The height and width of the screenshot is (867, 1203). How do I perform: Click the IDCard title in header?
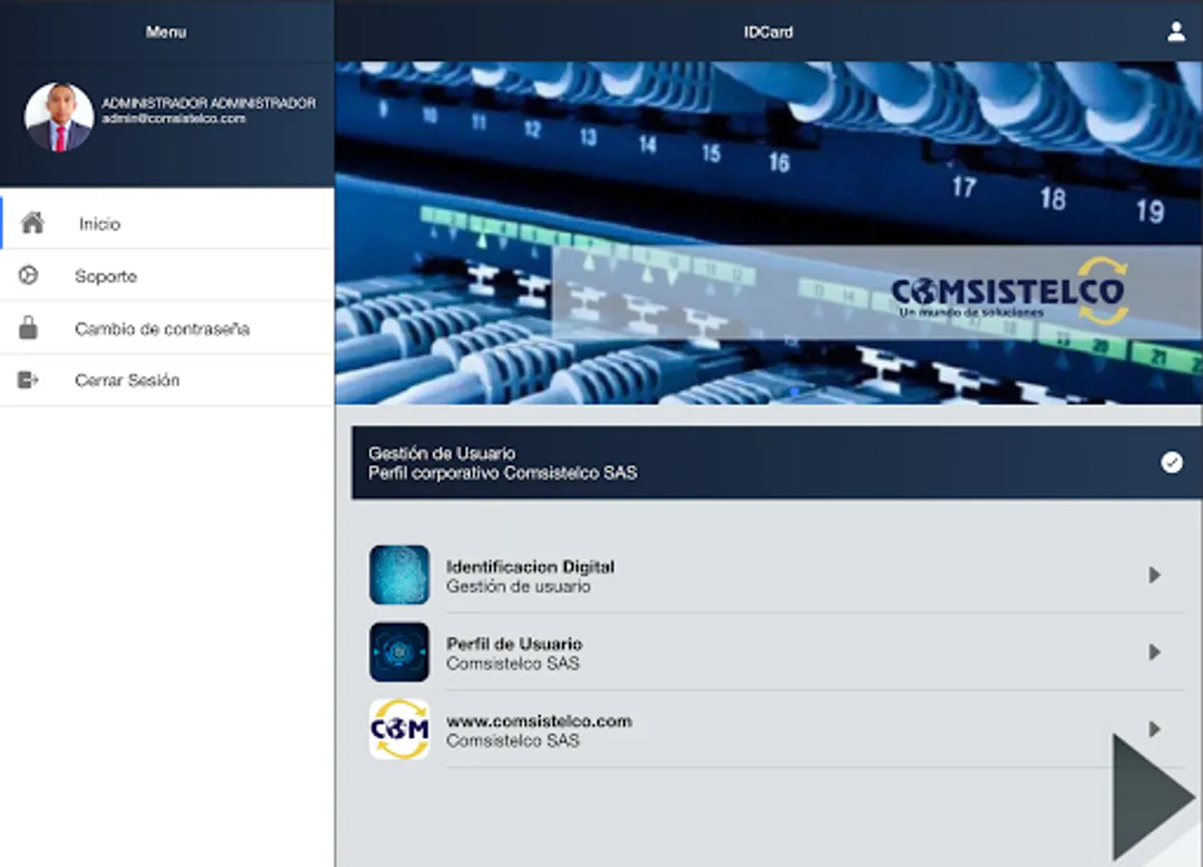769,32
